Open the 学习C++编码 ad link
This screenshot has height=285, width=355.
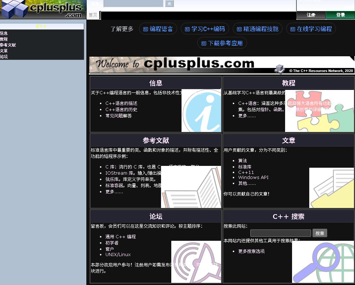pos(205,29)
